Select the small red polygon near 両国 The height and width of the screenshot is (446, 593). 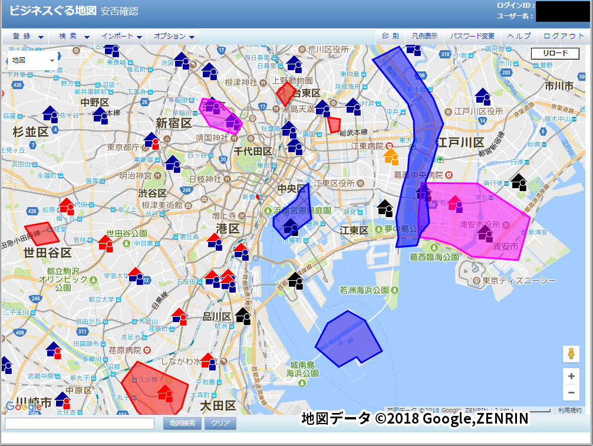point(334,125)
